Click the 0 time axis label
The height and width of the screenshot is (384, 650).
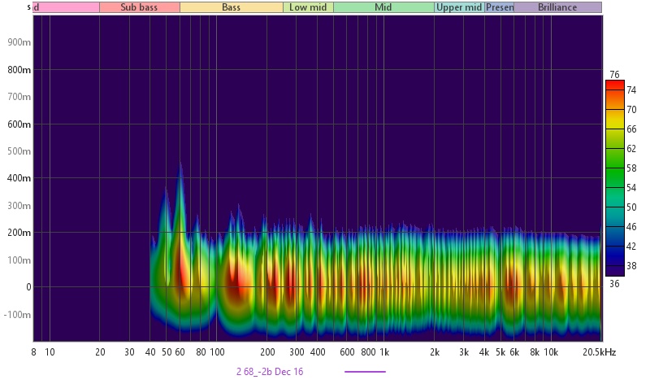pos(28,287)
